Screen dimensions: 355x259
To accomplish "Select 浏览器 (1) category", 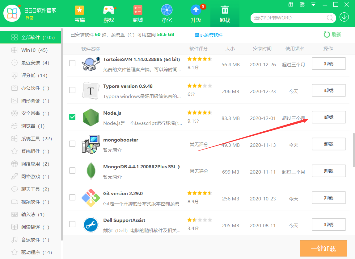I will [x=31, y=126].
